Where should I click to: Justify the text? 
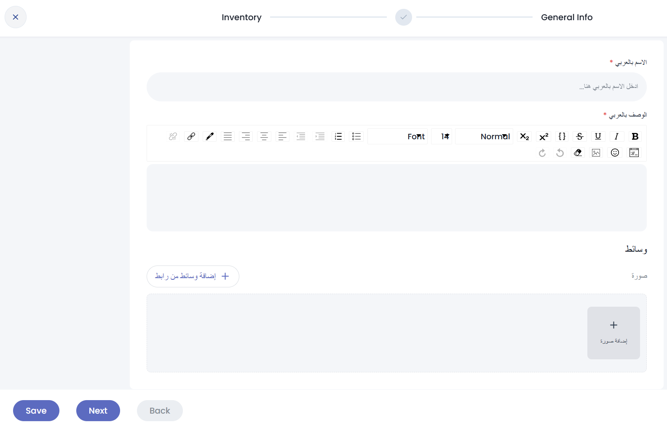tap(228, 136)
